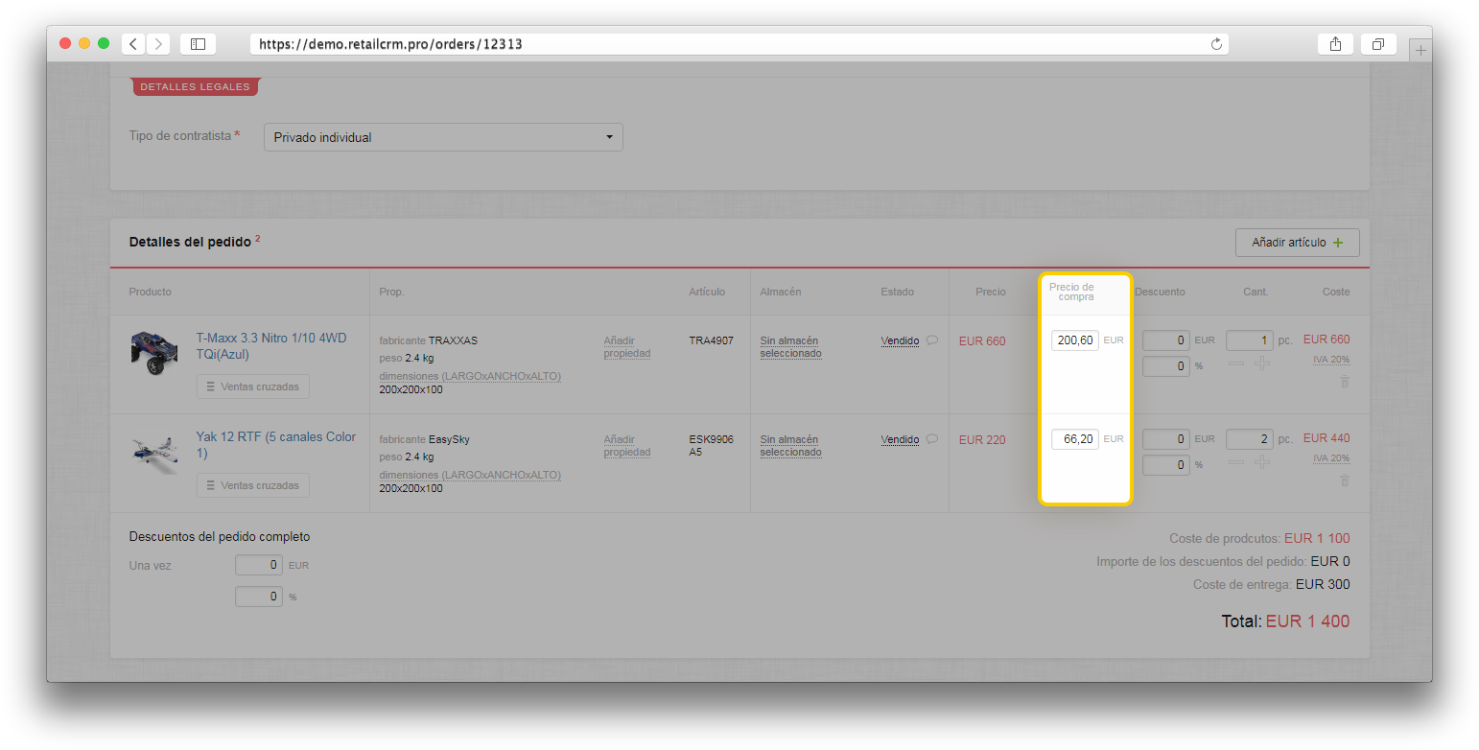This screenshot has width=1479, height=750.
Task: Decrease quantity for Yak 12 RTF item
Action: [1236, 462]
